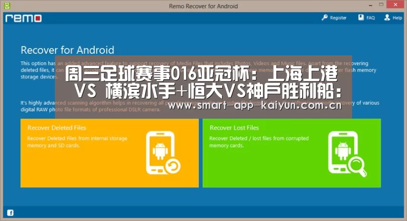
Task: Open the FAQ link
Action: point(371,18)
